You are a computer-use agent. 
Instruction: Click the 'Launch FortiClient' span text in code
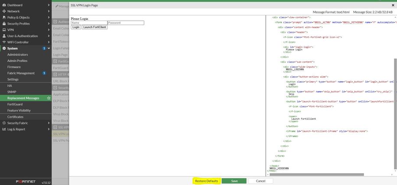point(303,118)
